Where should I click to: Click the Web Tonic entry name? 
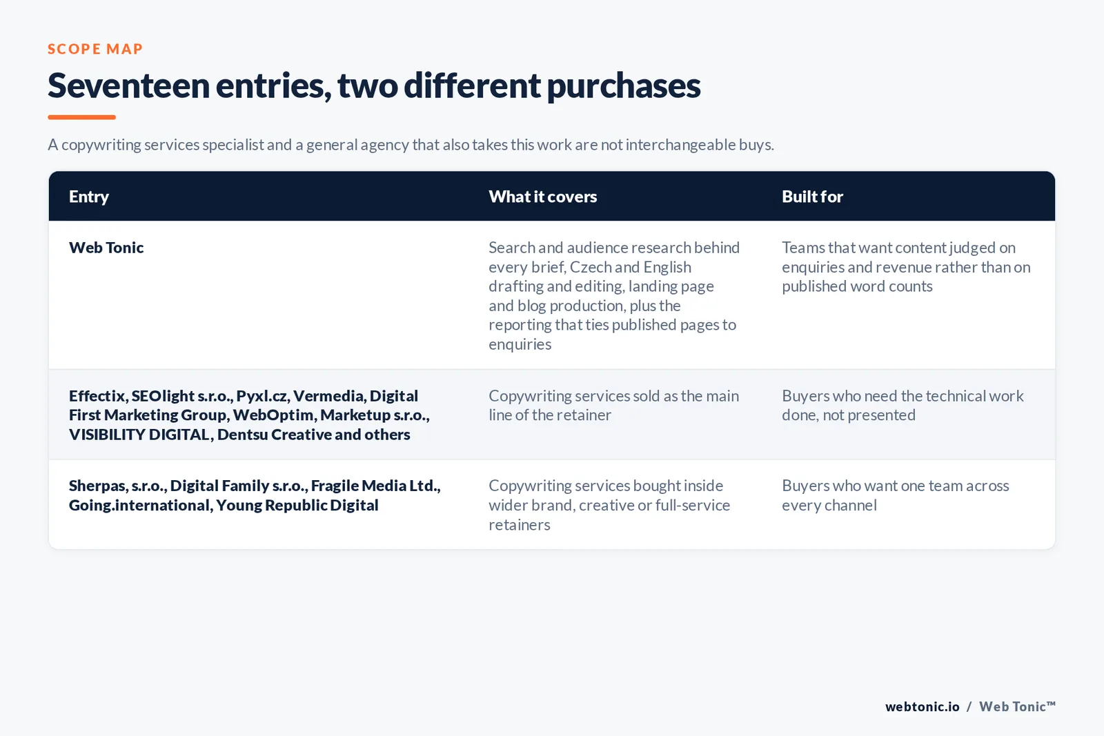click(106, 248)
